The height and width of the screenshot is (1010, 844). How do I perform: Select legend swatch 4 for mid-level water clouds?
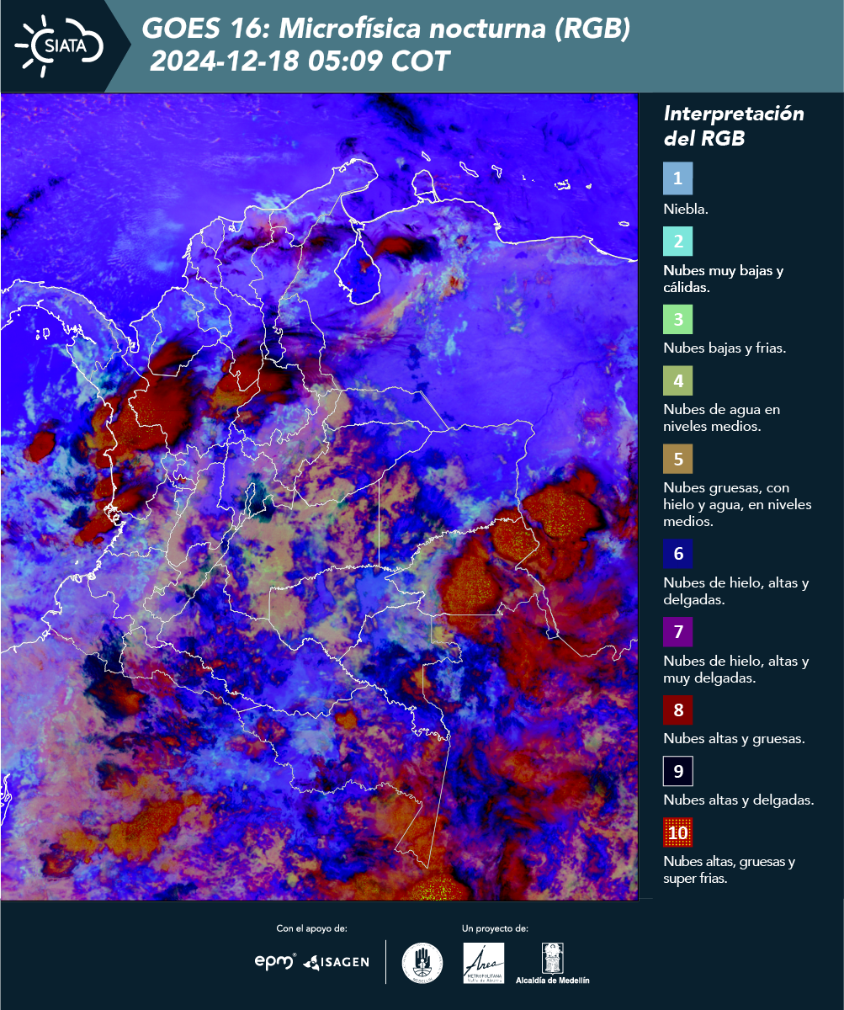click(x=677, y=381)
